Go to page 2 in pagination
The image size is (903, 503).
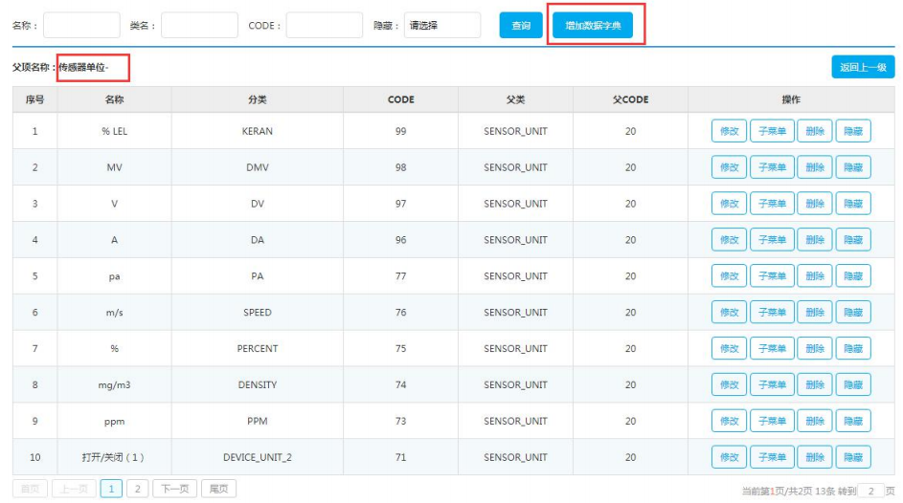pos(138,490)
